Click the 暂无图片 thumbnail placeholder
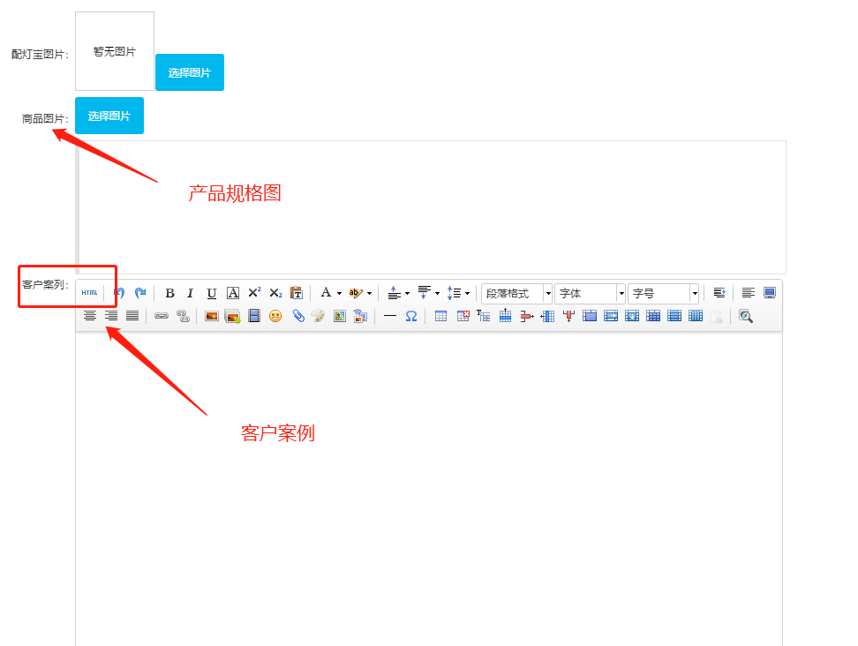858x646 pixels. tap(115, 51)
